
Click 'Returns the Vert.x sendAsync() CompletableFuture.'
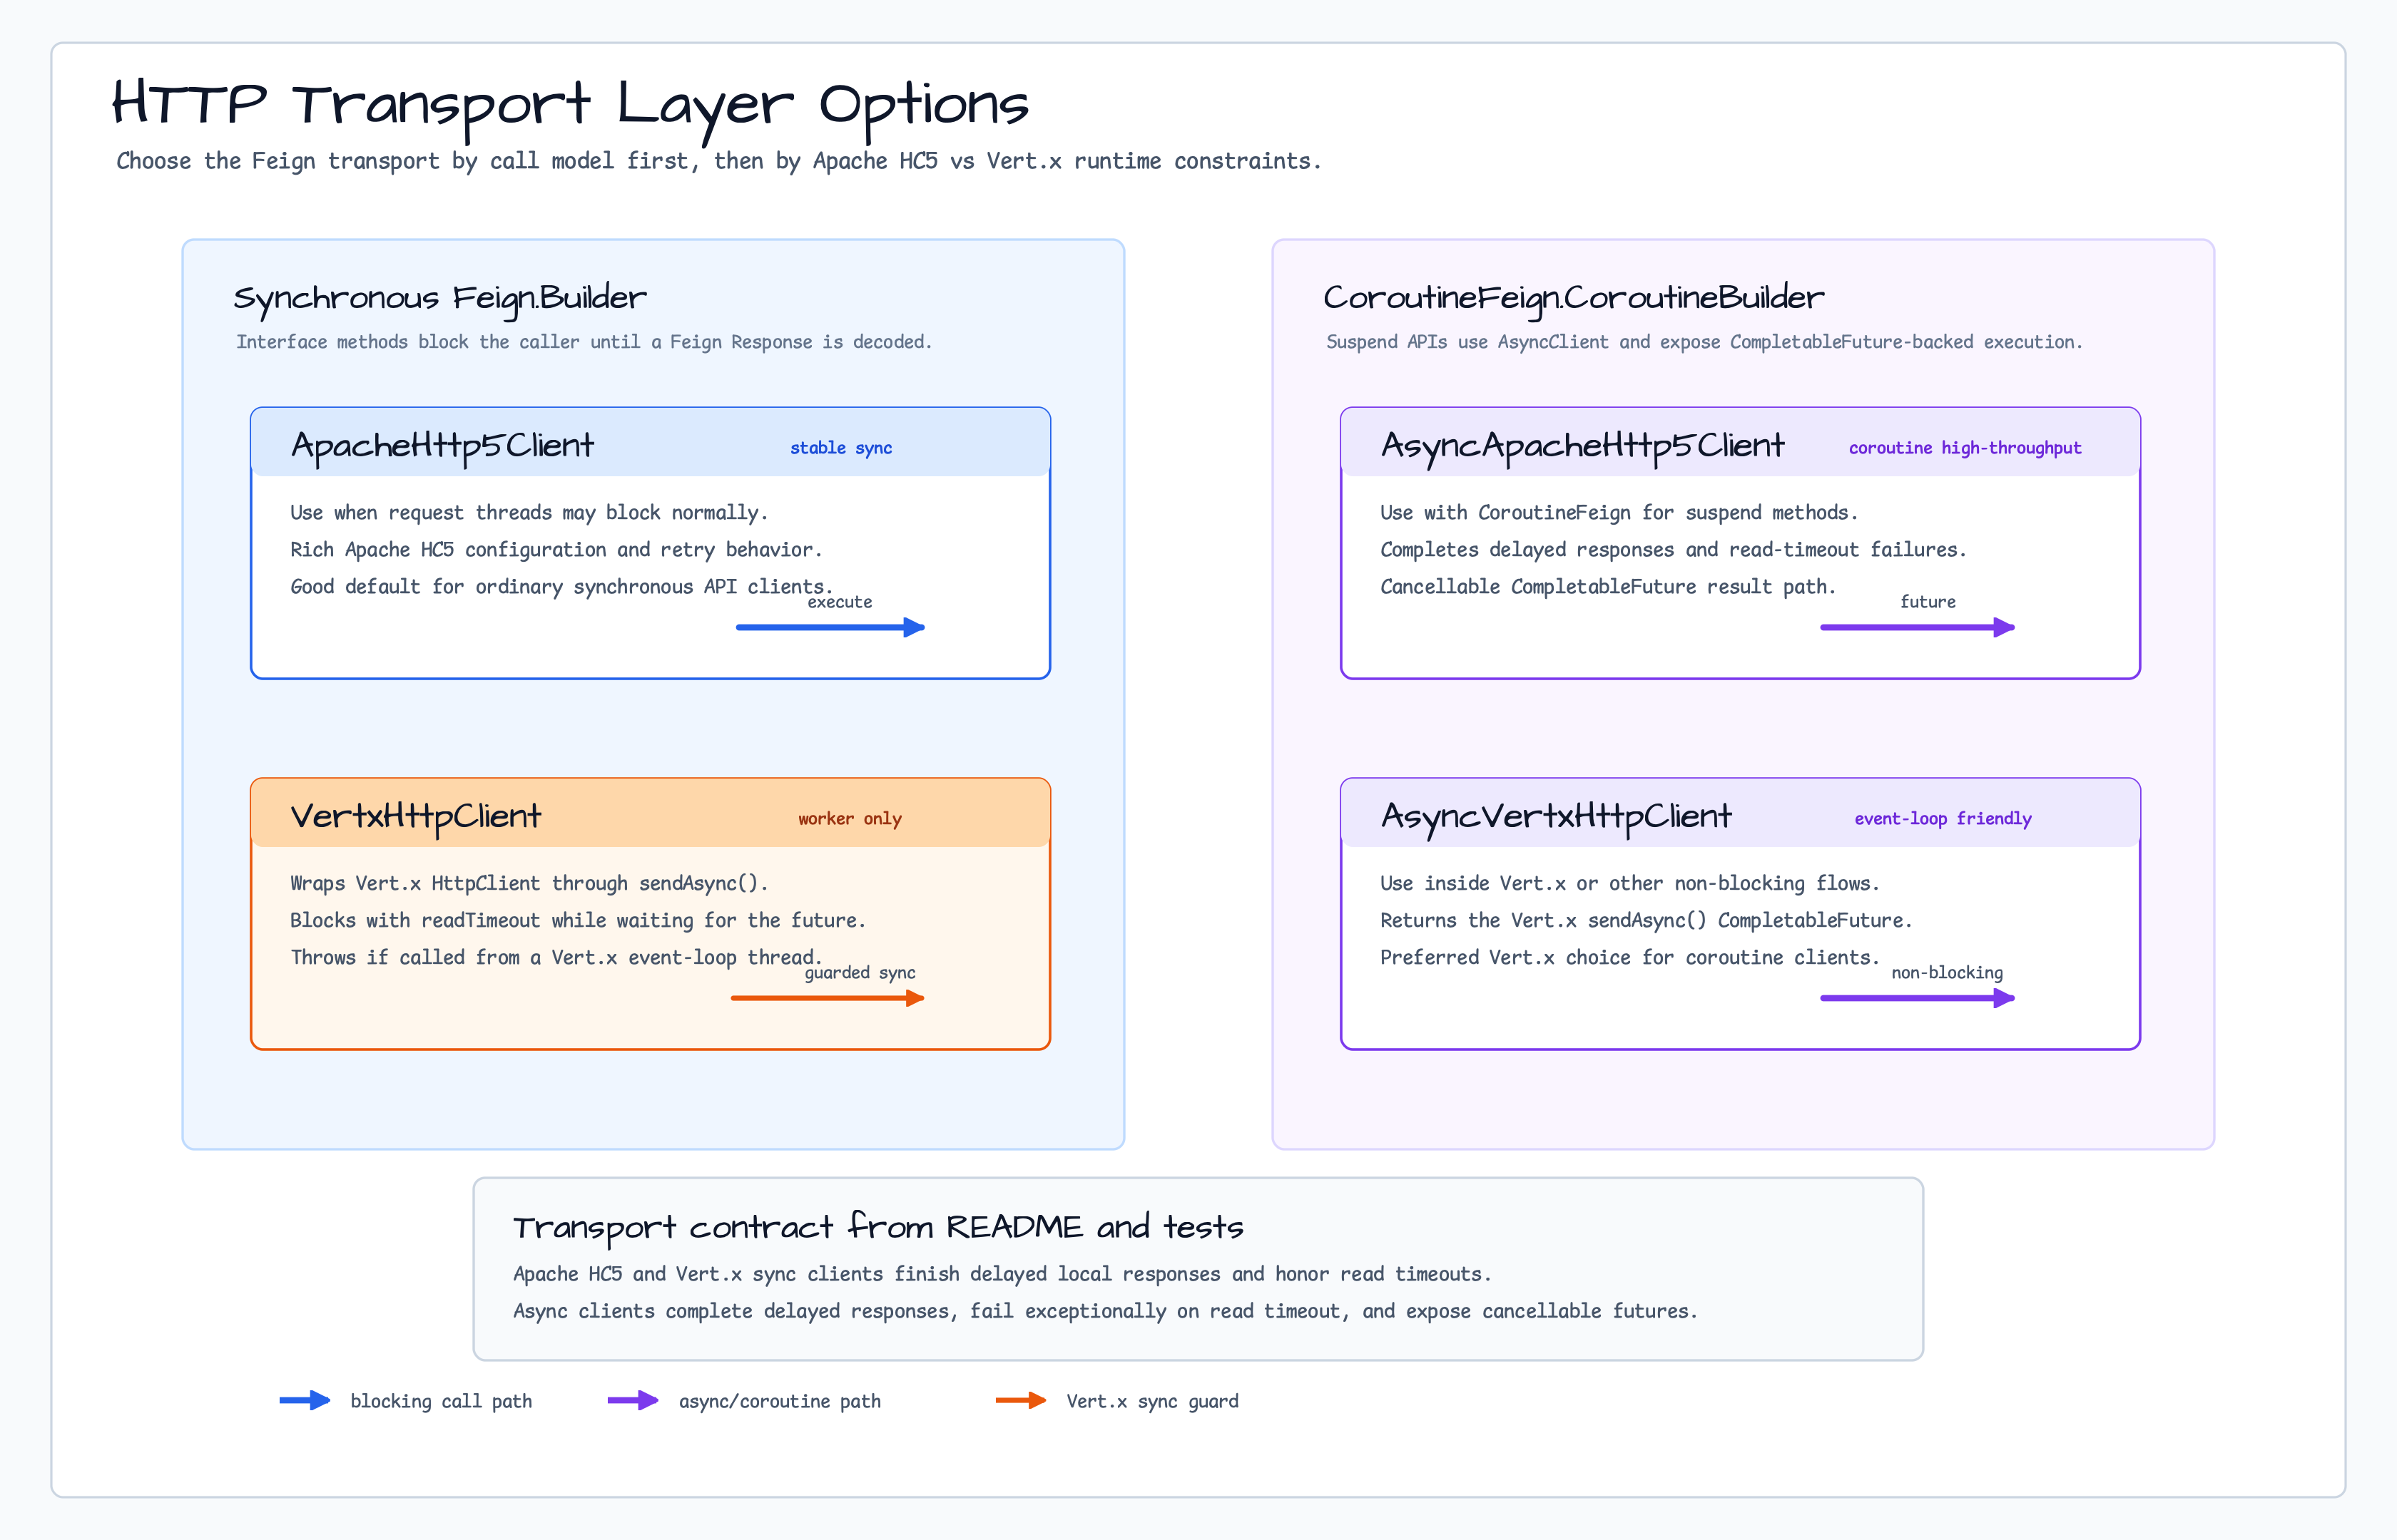pyautogui.click(x=1646, y=921)
